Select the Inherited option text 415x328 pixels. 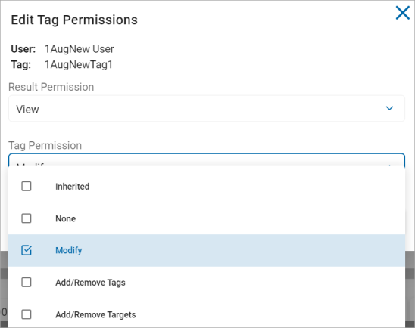click(x=72, y=187)
